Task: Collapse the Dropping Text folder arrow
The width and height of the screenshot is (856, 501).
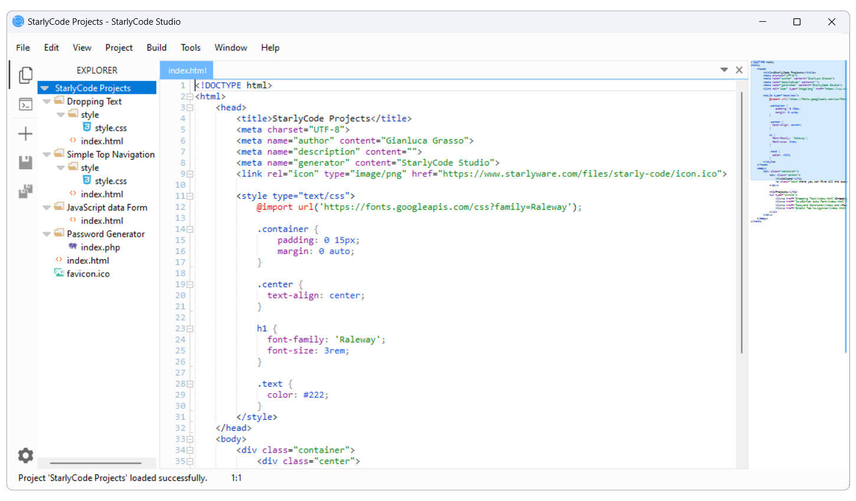Action: [47, 101]
